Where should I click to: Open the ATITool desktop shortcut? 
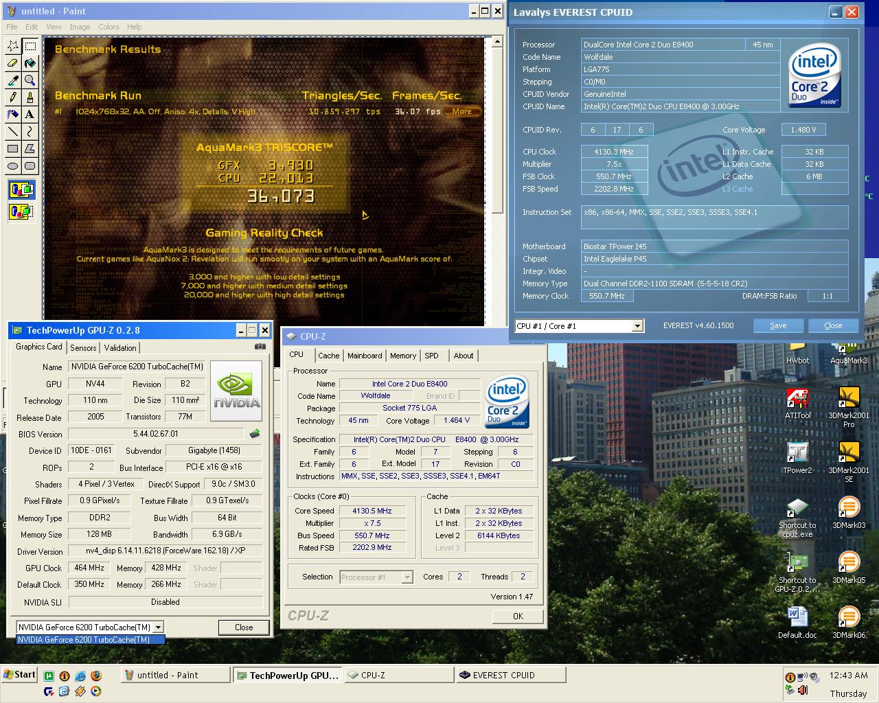(x=798, y=403)
